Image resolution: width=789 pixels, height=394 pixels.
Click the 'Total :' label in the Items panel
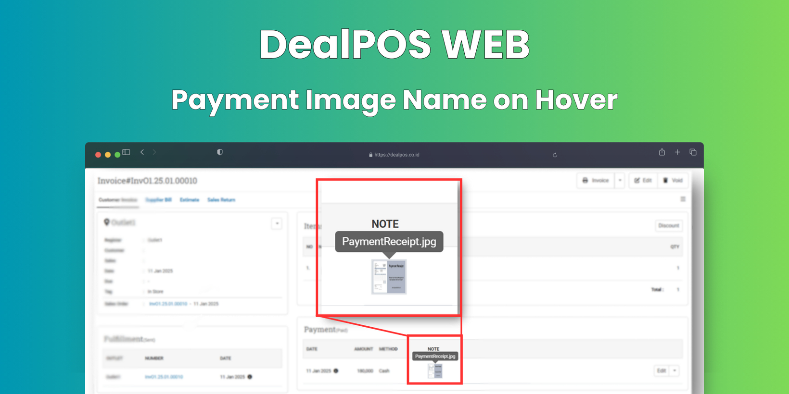(x=657, y=290)
